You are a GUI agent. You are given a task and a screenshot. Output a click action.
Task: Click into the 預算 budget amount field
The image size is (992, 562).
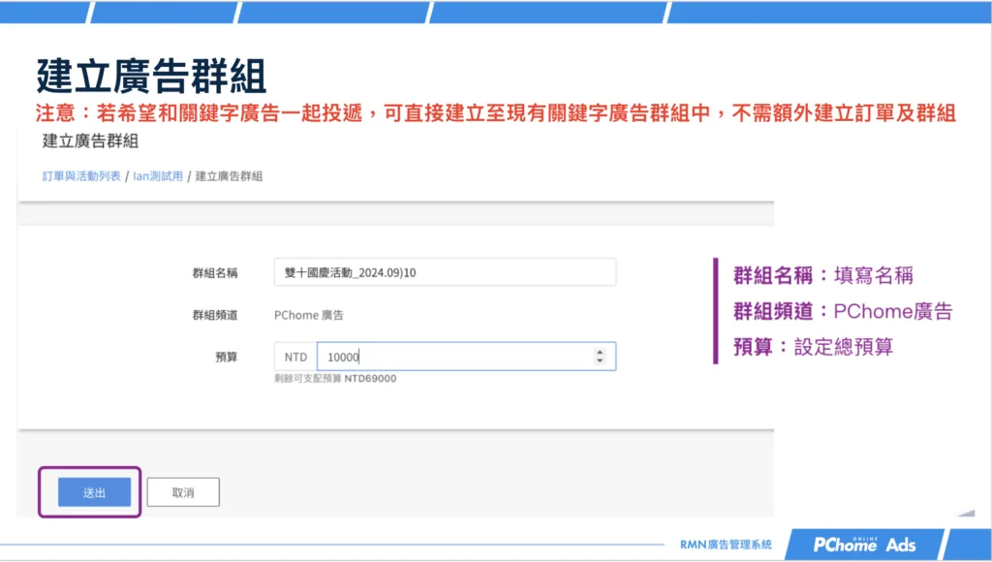(x=466, y=357)
